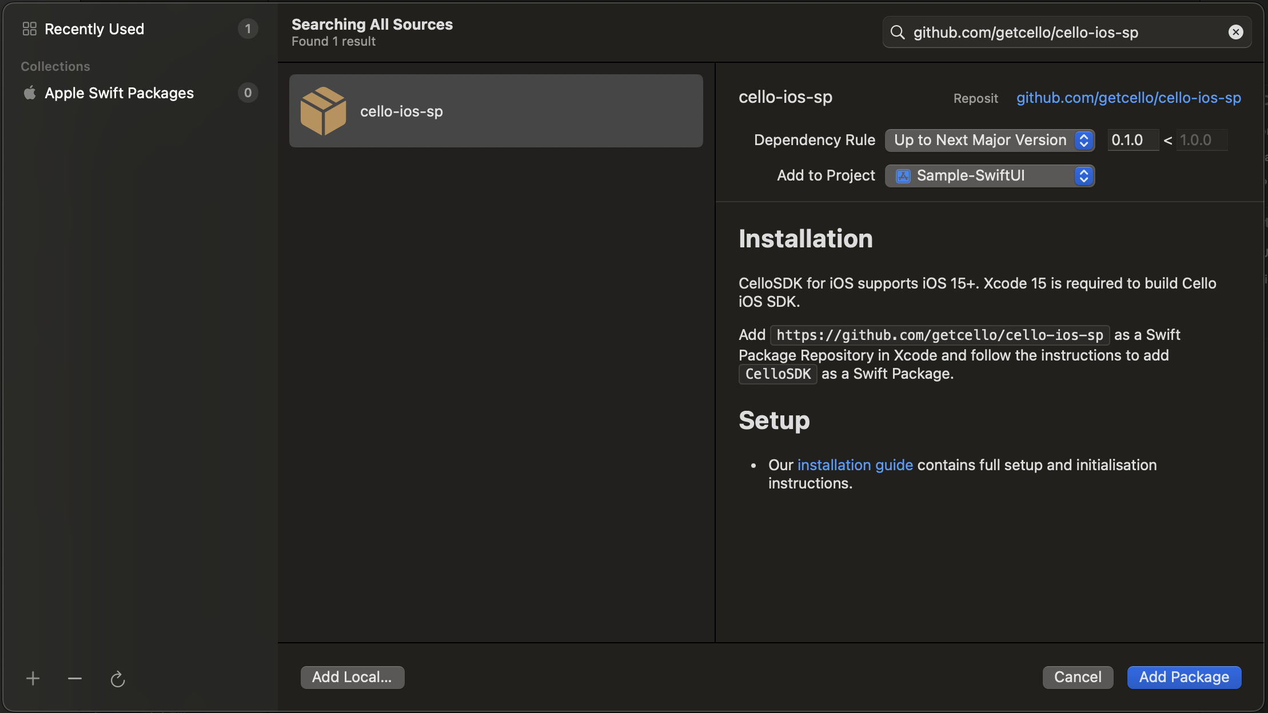Open the github.com/getcello/cello-ios-sp repository link
Screen dimensions: 1268x713
pos(1129,98)
